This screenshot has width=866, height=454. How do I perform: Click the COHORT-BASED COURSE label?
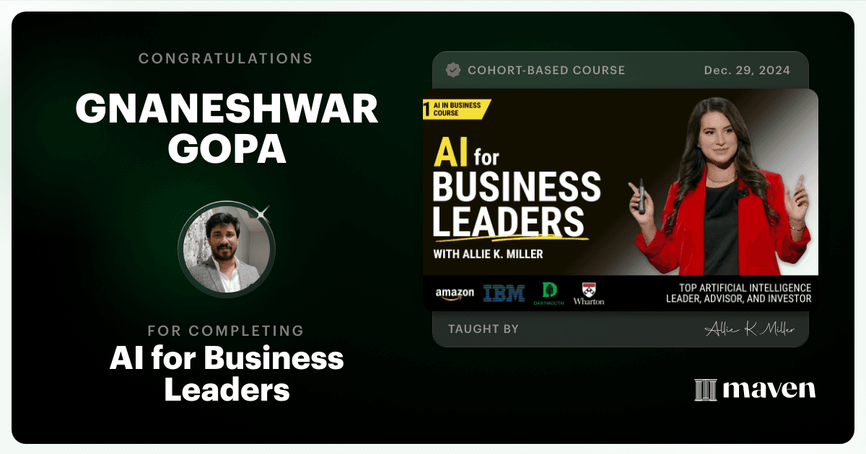[546, 71]
